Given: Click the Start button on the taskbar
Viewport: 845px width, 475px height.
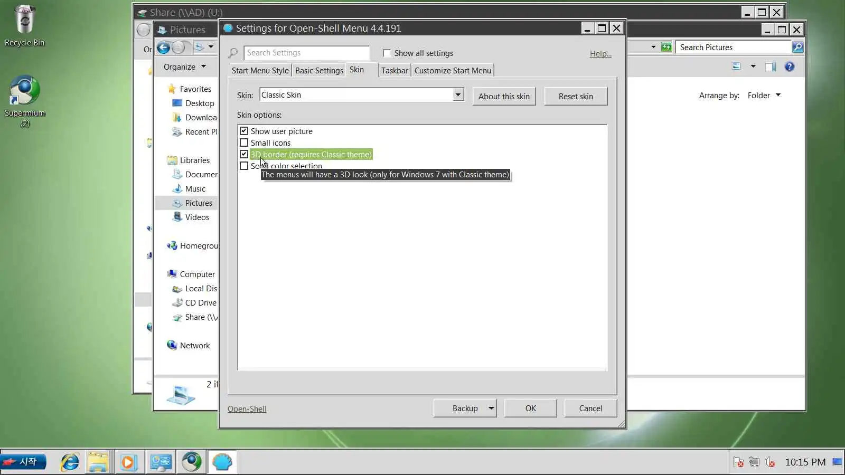Looking at the screenshot, I should [x=24, y=462].
